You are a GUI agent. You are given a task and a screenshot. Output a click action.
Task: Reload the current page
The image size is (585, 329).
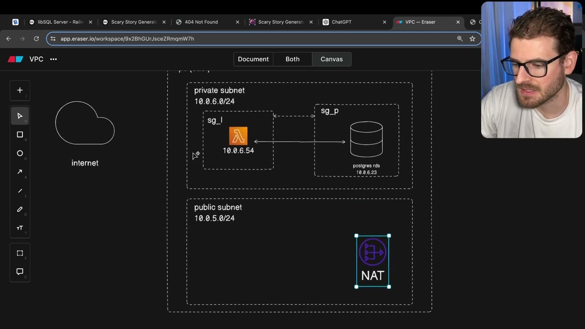click(x=37, y=39)
